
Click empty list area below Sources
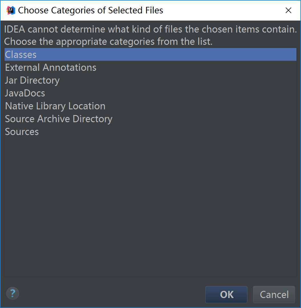click(150, 206)
